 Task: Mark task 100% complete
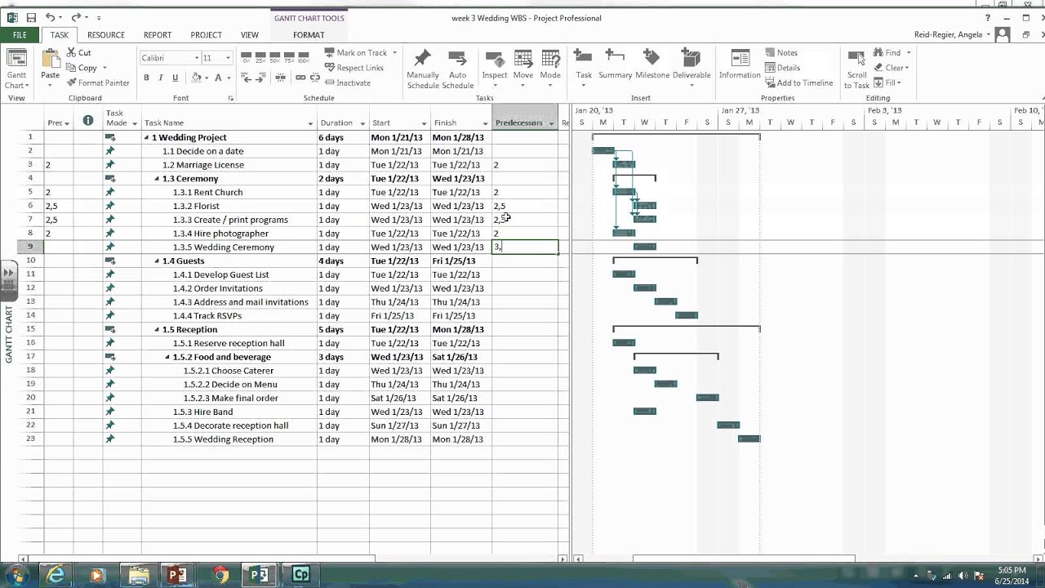(304, 57)
